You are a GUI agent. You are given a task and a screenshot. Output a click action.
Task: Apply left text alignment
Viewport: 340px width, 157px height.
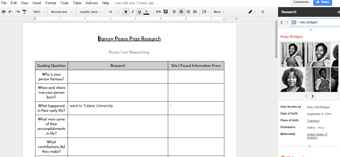[x=174, y=12]
